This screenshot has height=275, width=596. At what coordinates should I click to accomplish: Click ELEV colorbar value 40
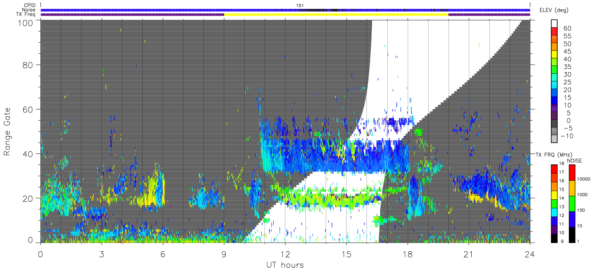tap(566, 59)
